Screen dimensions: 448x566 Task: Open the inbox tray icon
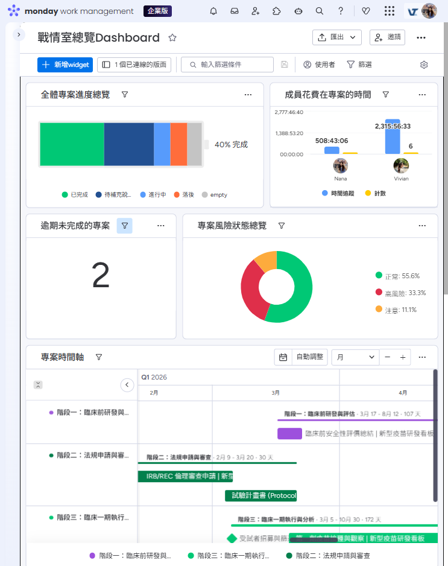(235, 11)
